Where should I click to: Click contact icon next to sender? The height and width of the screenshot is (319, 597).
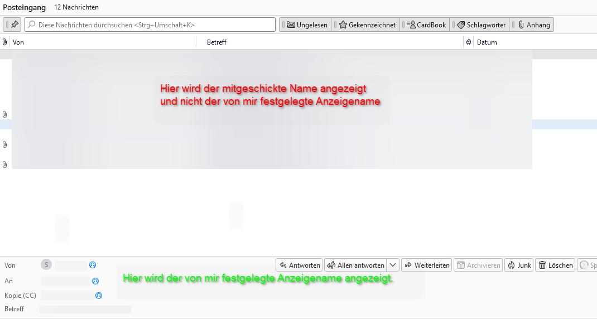(x=93, y=265)
